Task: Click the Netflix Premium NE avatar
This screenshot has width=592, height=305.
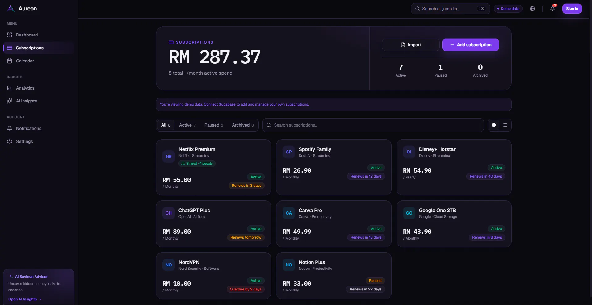Action: click(x=169, y=157)
